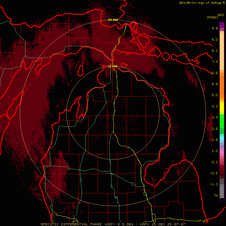
Task: Select the 1.0 scale label
Action: coord(215,151)
